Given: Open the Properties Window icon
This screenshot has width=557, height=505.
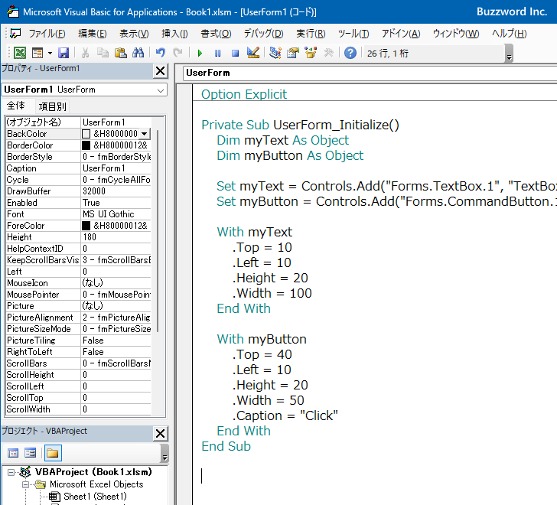Looking at the screenshot, I should click(x=293, y=53).
